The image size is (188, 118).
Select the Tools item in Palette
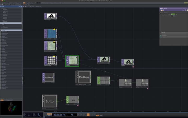(x=4, y=23)
